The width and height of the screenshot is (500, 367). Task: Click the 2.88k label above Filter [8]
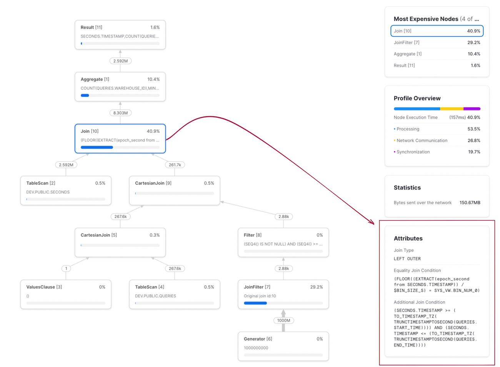(x=284, y=217)
